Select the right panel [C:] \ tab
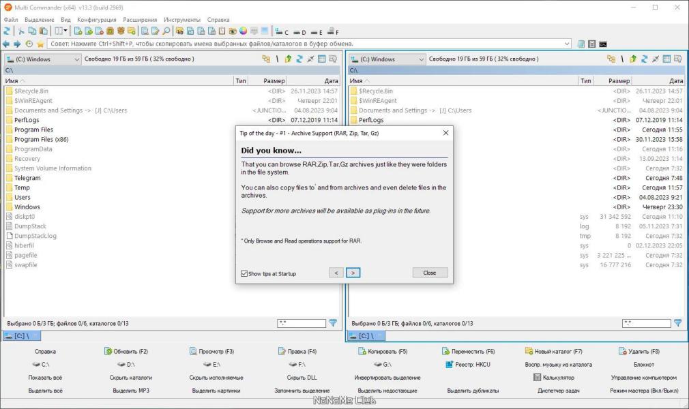689x409 pixels. pyautogui.click(x=366, y=335)
